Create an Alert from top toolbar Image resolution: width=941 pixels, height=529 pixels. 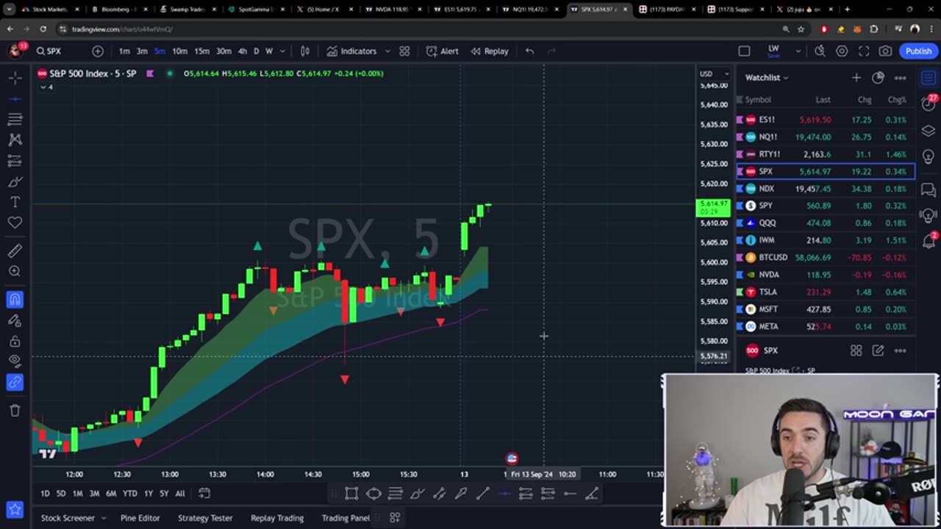(x=442, y=51)
